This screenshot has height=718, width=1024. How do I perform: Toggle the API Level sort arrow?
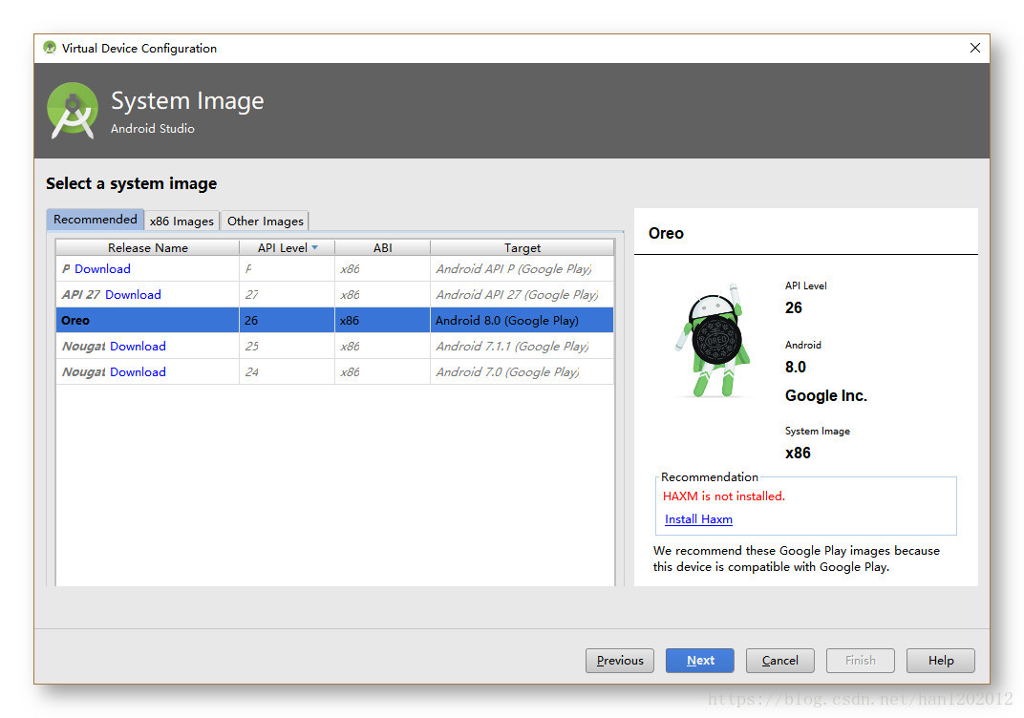click(315, 247)
